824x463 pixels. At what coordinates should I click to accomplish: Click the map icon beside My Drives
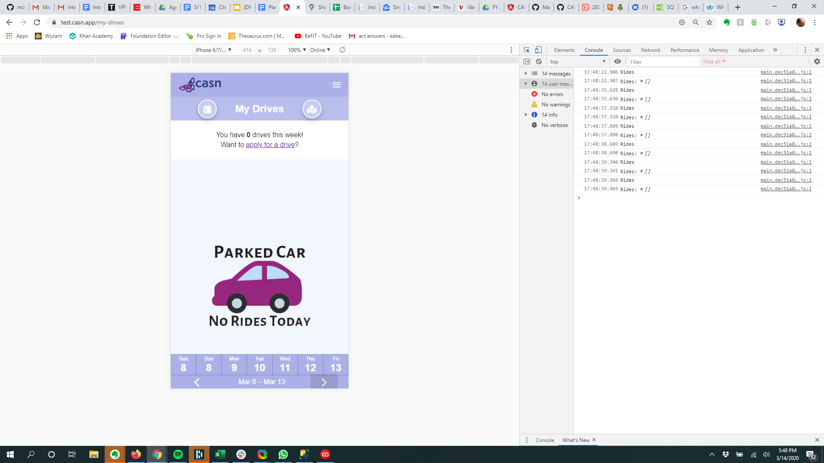[x=312, y=109]
